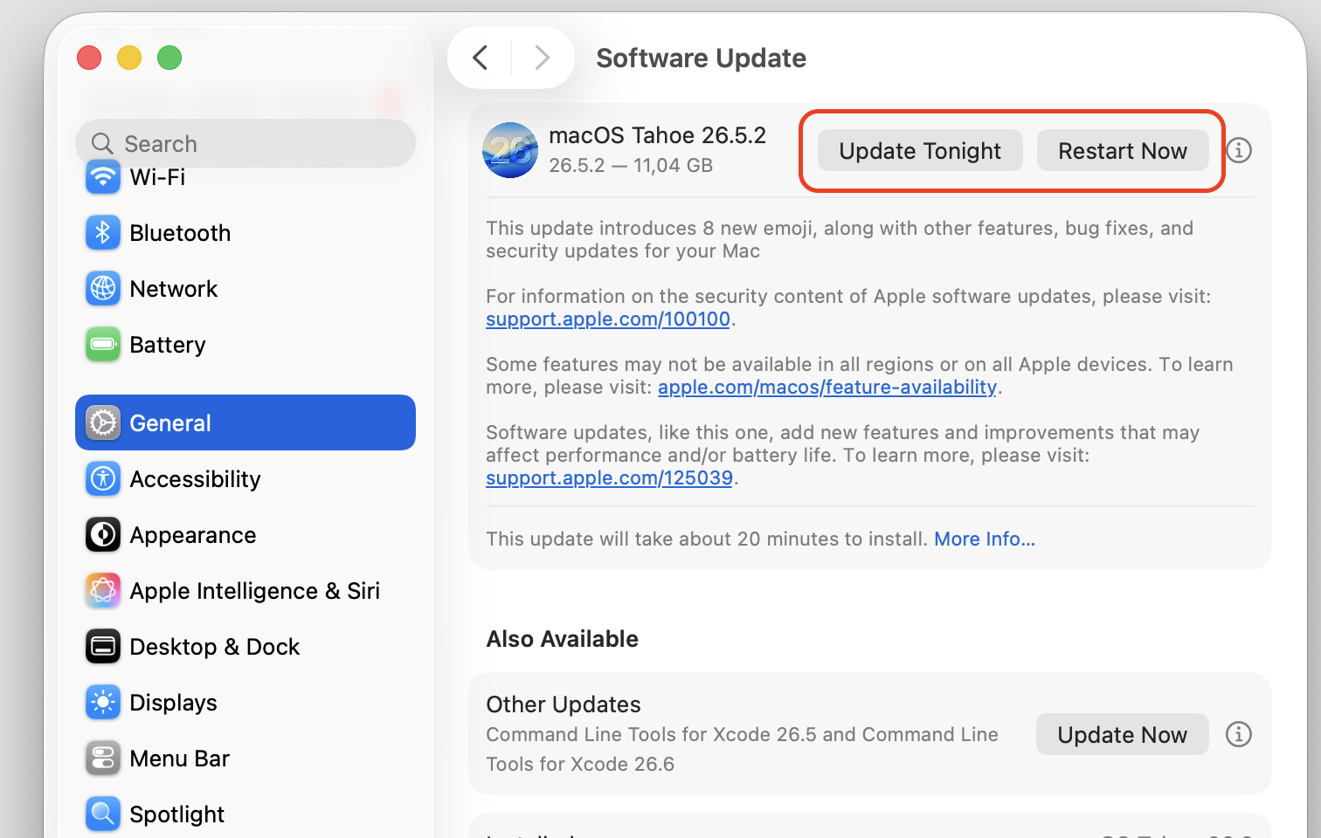This screenshot has height=838, width=1321.
Task: Click the Other Updates heading
Action: (x=564, y=704)
